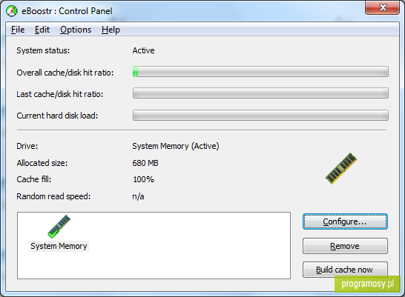
Task: Click the 680 MB allocated size value
Action: [x=145, y=163]
